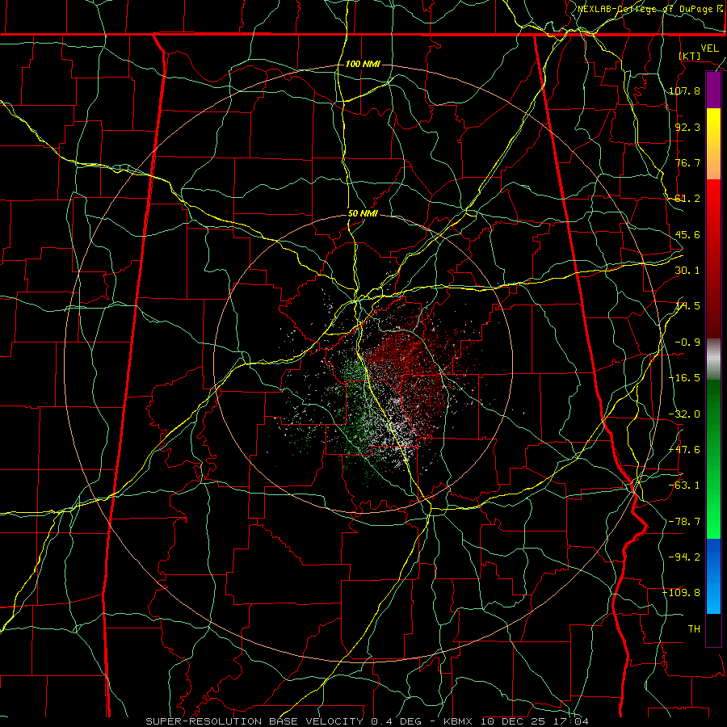The width and height of the screenshot is (727, 727).
Task: Click the -47.6 velocity scale label
Action: click(x=684, y=450)
